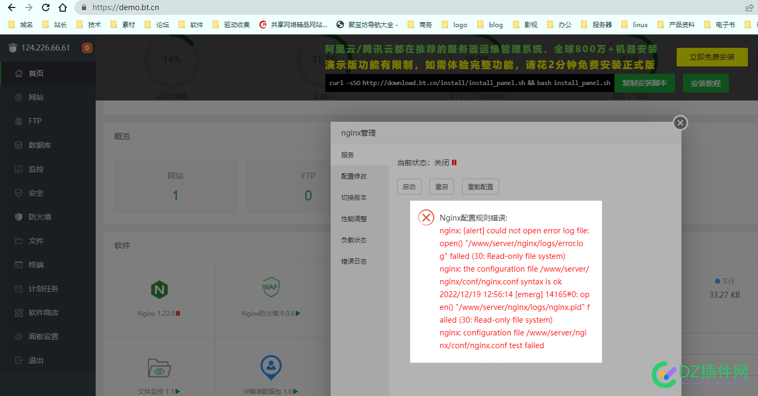Click the 立即免费安装 button
Screen dimensions: 758x396
click(x=712, y=57)
